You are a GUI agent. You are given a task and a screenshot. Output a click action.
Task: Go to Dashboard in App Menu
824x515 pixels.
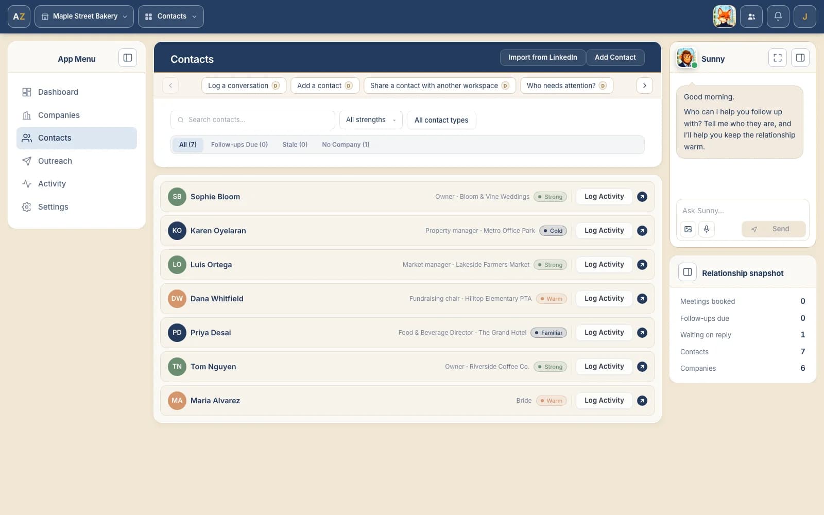(77, 92)
